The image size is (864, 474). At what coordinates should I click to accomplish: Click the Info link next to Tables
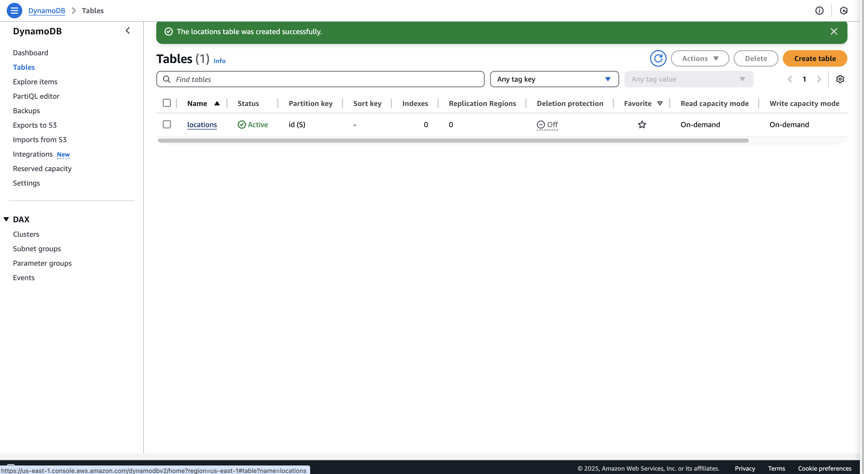(219, 61)
